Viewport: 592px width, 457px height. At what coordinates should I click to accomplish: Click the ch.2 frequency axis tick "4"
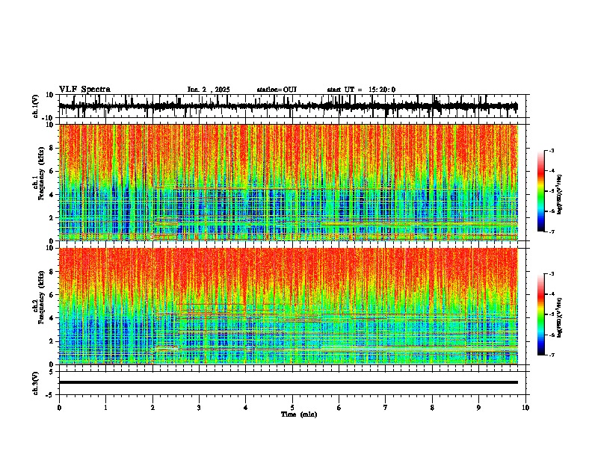(x=52, y=318)
